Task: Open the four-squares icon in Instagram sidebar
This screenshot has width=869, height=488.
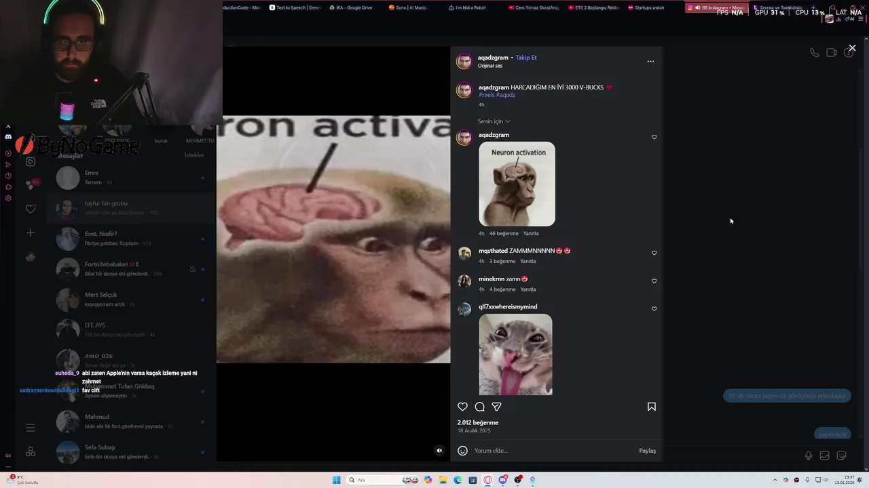Action: [31, 452]
